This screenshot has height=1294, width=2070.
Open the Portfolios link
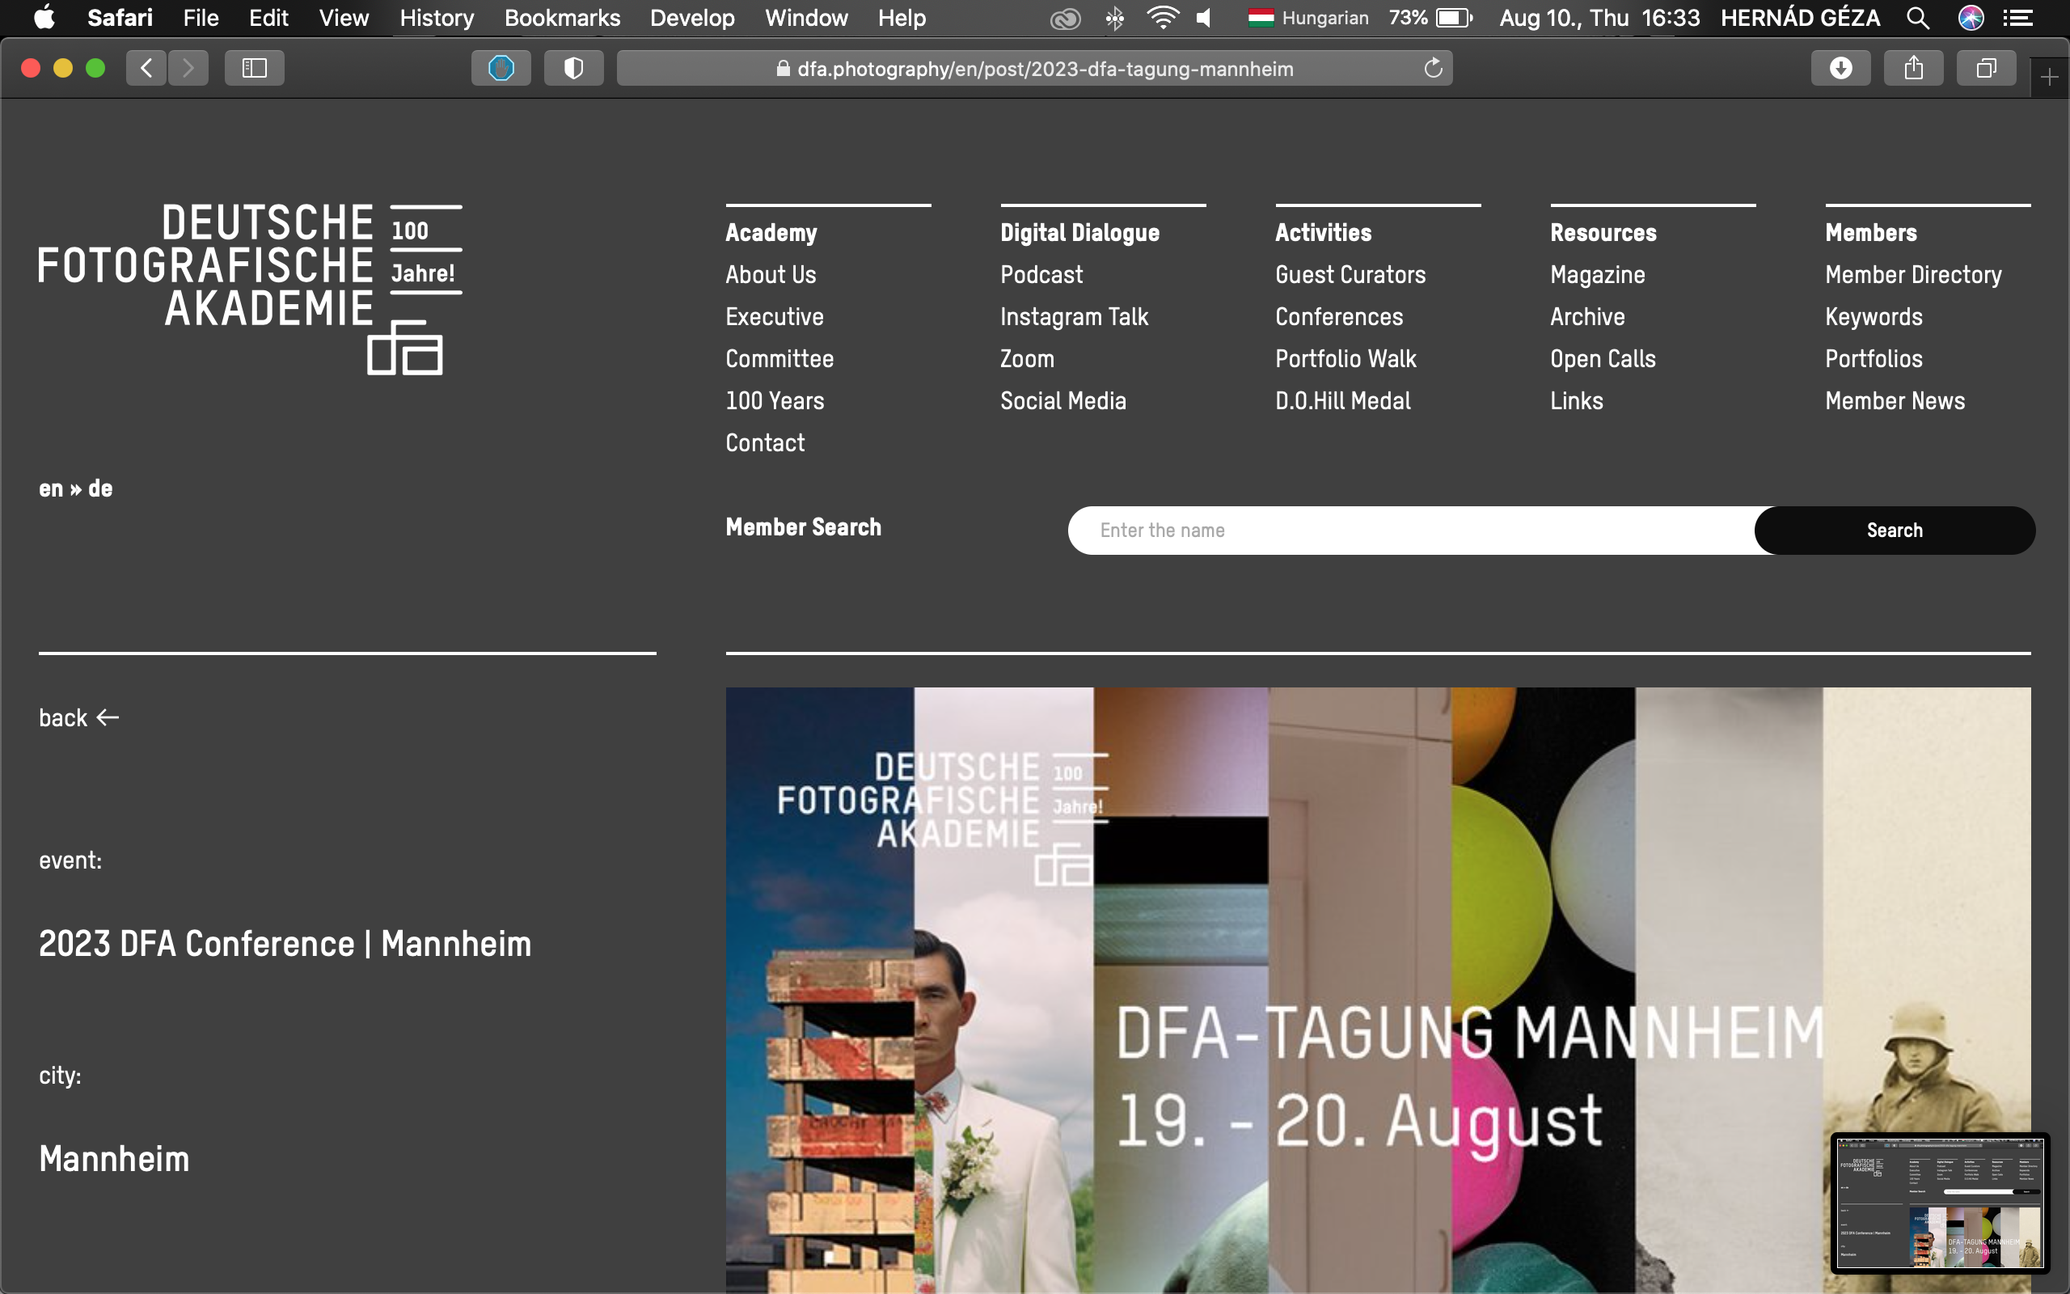tap(1874, 358)
